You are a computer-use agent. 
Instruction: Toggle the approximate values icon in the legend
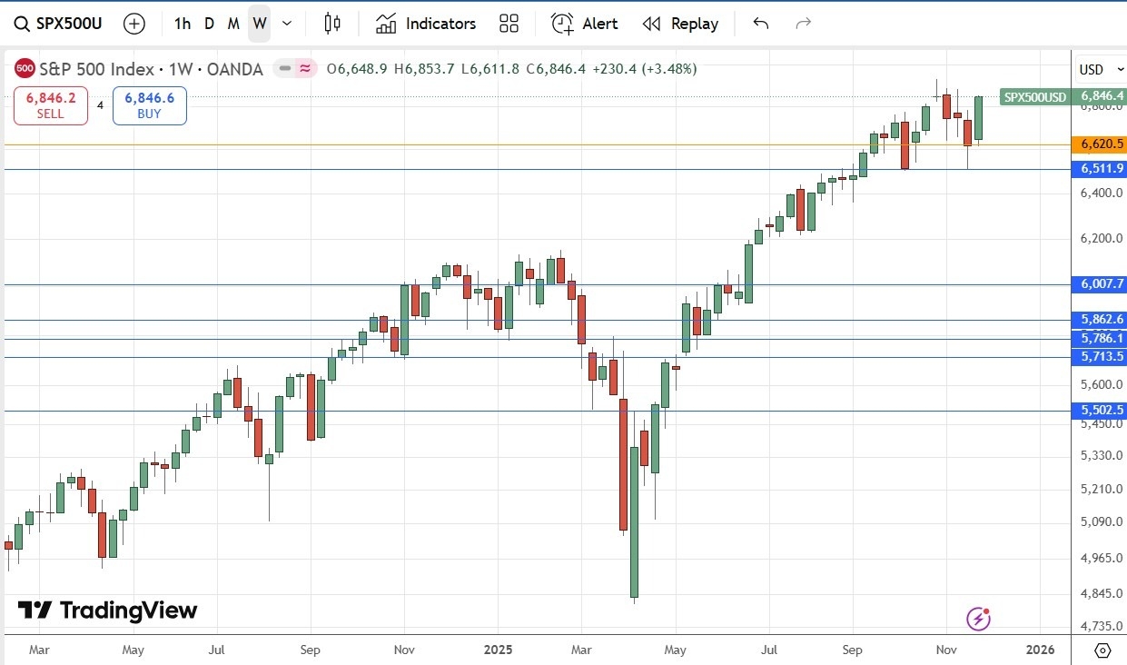click(x=305, y=68)
